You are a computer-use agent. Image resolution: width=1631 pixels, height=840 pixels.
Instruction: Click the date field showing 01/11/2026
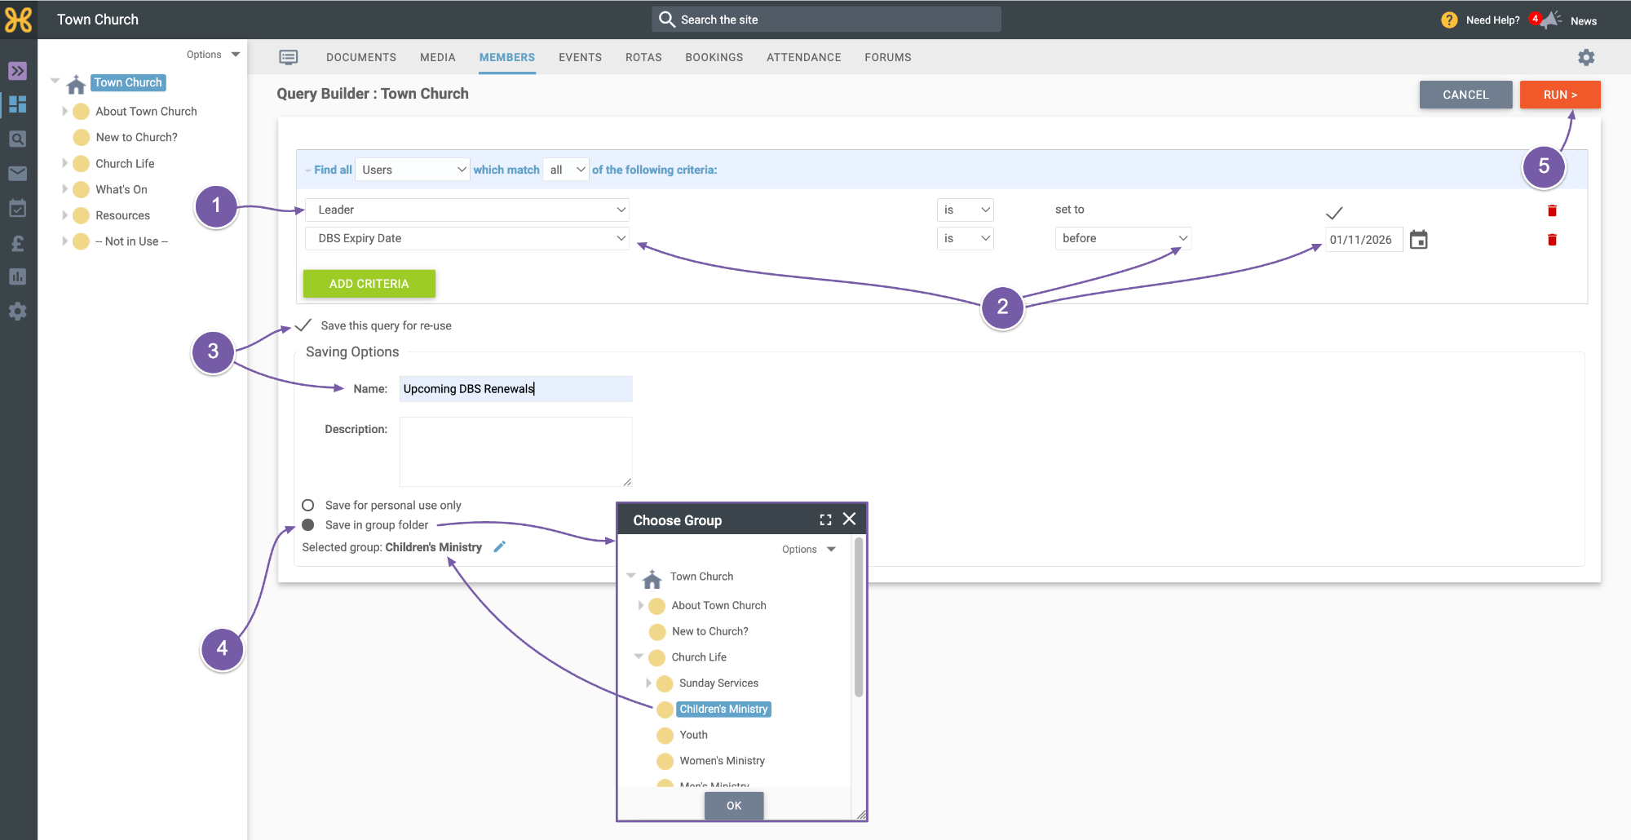pyautogui.click(x=1364, y=239)
